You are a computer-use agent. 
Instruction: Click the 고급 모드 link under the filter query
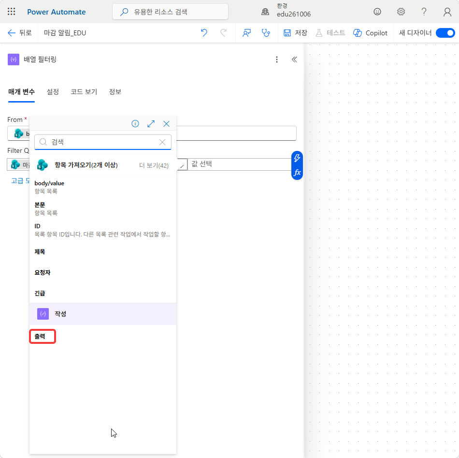[20, 180]
